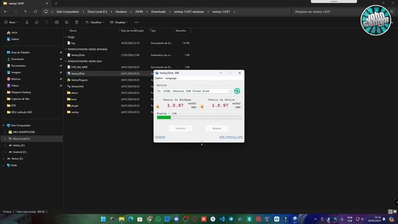Expand Este Computador in navigation pane

point(3,126)
